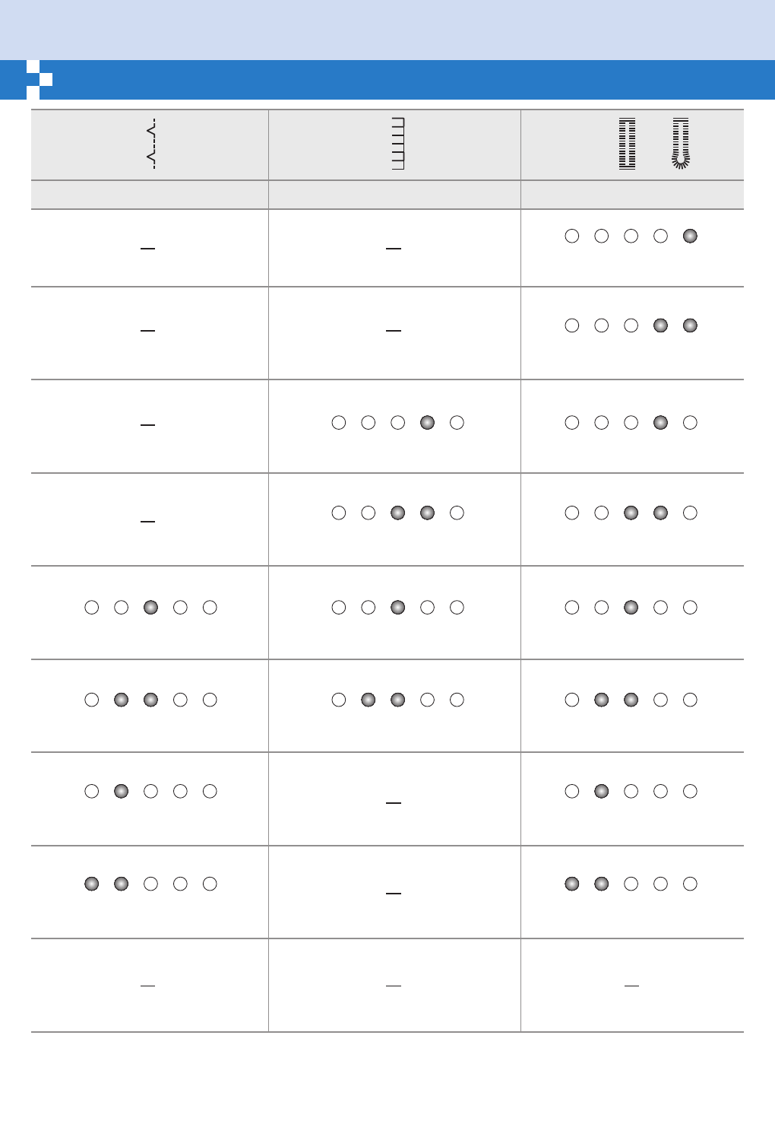Screen dimensions: 775x1121
Task: Select leftmost filled circle in second buttonhole row
Action: tap(660, 326)
